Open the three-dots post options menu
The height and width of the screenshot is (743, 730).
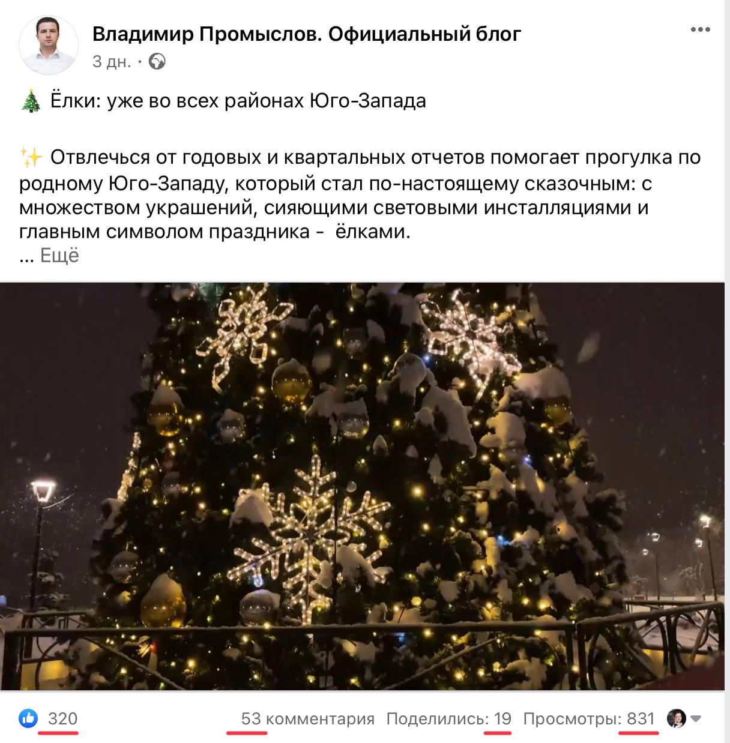(x=700, y=29)
